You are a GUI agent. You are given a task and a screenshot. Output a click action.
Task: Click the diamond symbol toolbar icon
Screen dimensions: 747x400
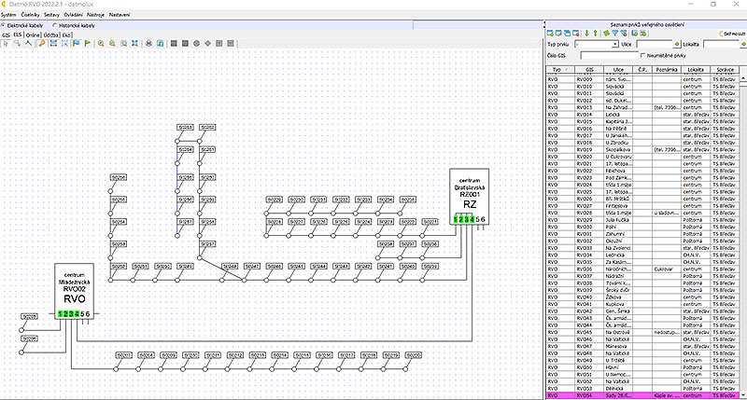click(207, 43)
